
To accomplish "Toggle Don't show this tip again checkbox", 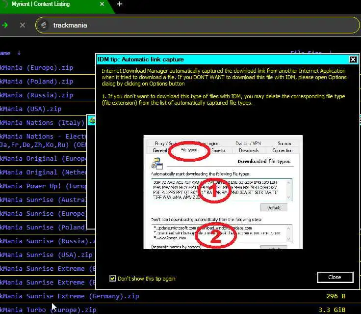I will pos(113,279).
